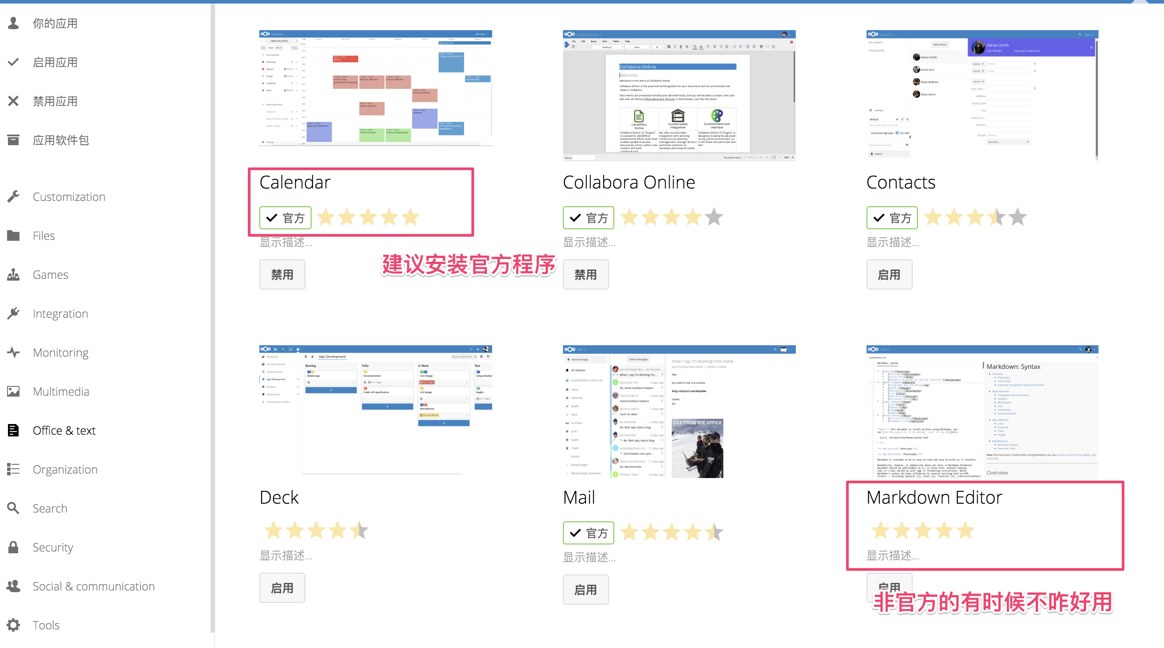This screenshot has height=648, width=1164.
Task: Click the picture icon for Multimedia
Action: 13,391
